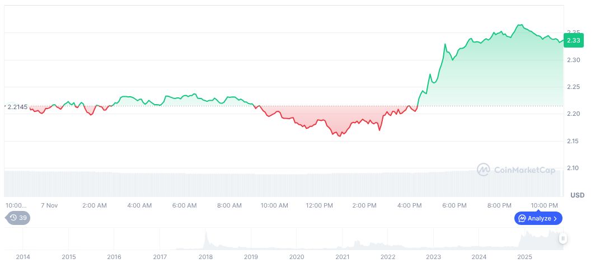This screenshot has width=600, height=263.
Task: Click 2014 on the year navigator
Action: pos(23,257)
